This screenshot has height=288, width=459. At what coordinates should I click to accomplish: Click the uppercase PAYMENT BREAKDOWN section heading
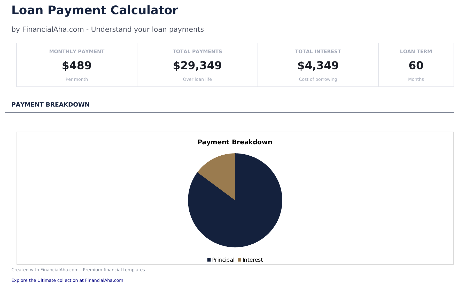[x=50, y=105]
